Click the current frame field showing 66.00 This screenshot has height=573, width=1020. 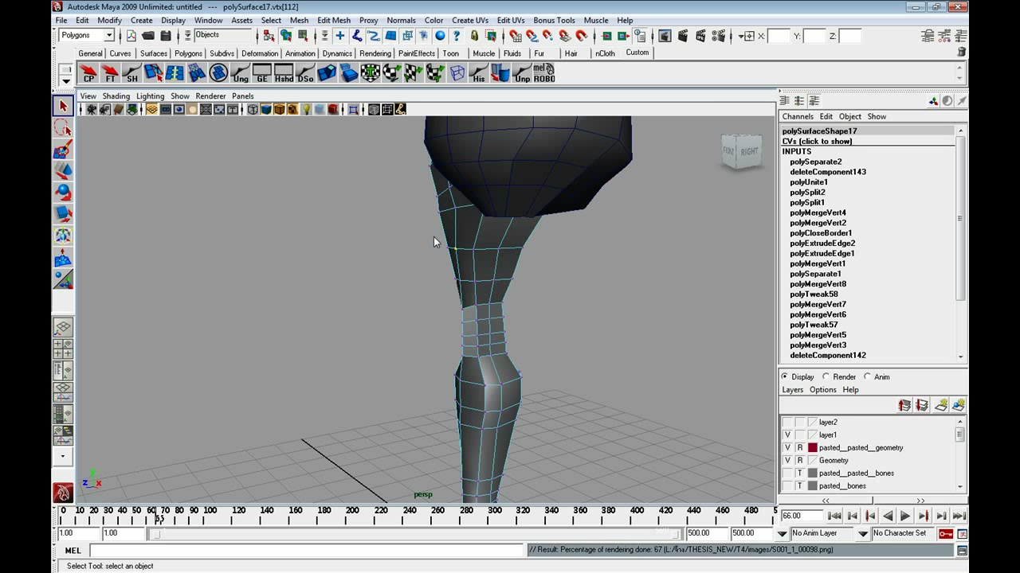(x=801, y=516)
